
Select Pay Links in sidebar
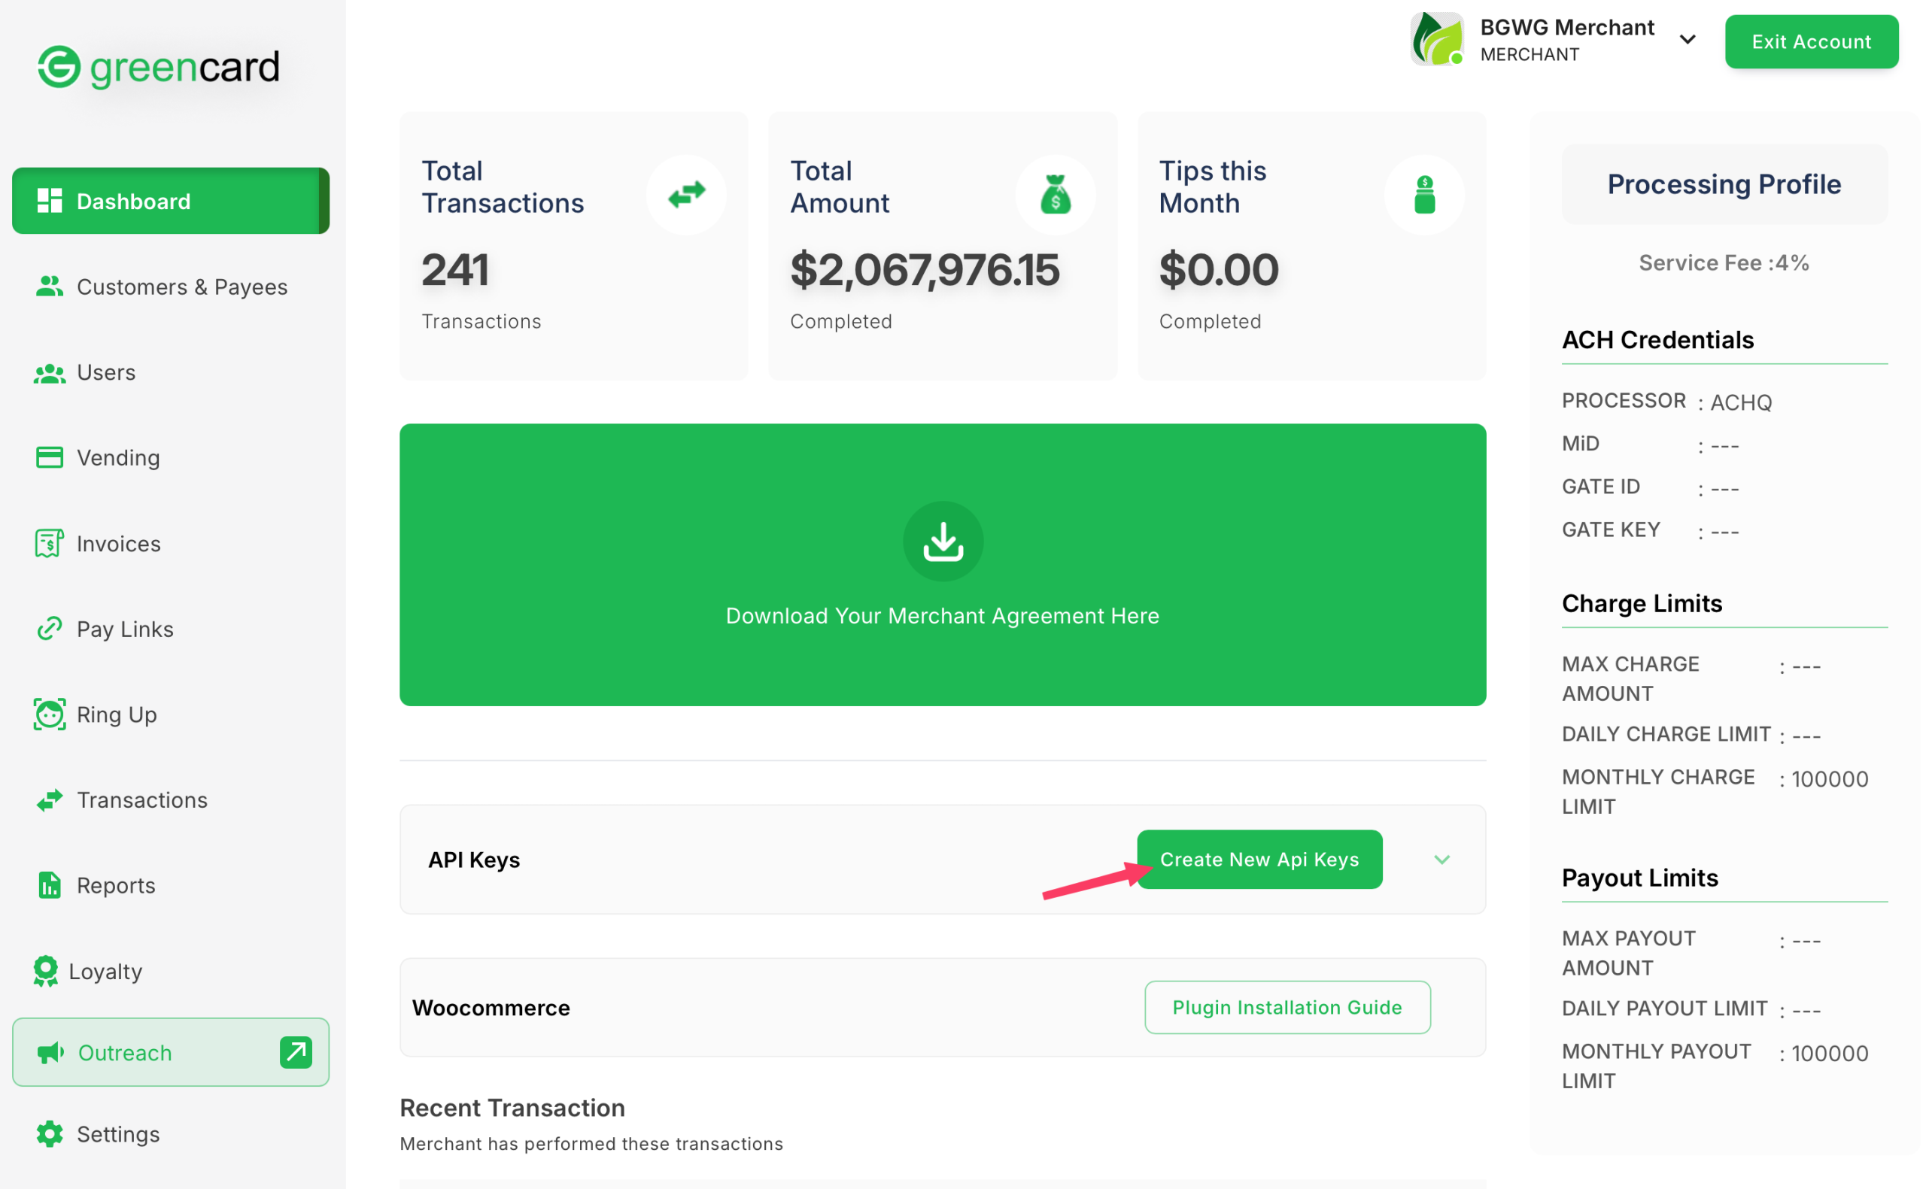pyautogui.click(x=124, y=629)
